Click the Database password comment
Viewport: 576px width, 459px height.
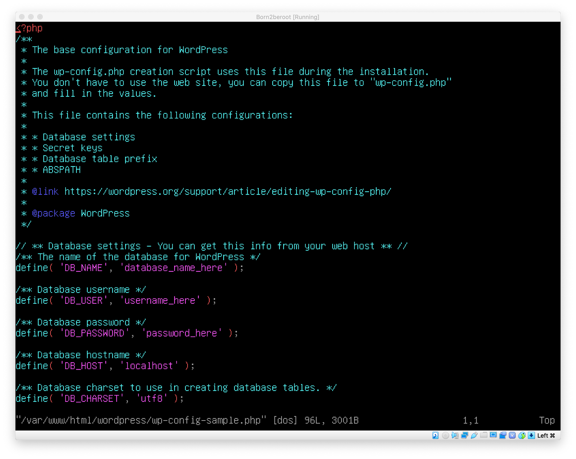pos(81,322)
